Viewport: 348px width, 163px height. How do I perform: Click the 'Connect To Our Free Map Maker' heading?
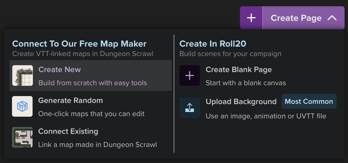[x=79, y=44]
